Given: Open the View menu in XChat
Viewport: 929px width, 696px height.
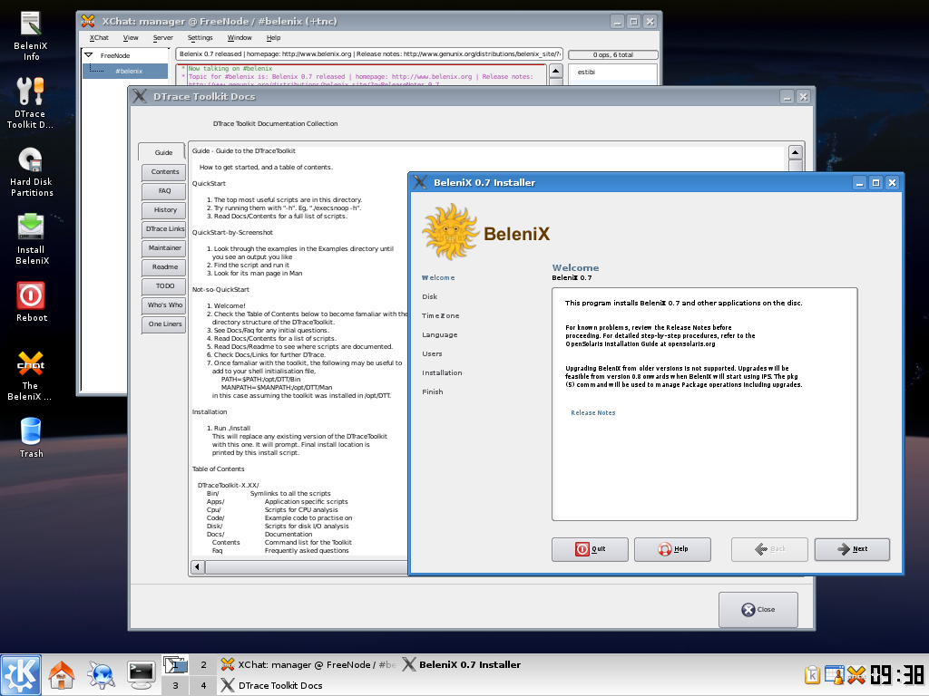Looking at the screenshot, I should 131,37.
